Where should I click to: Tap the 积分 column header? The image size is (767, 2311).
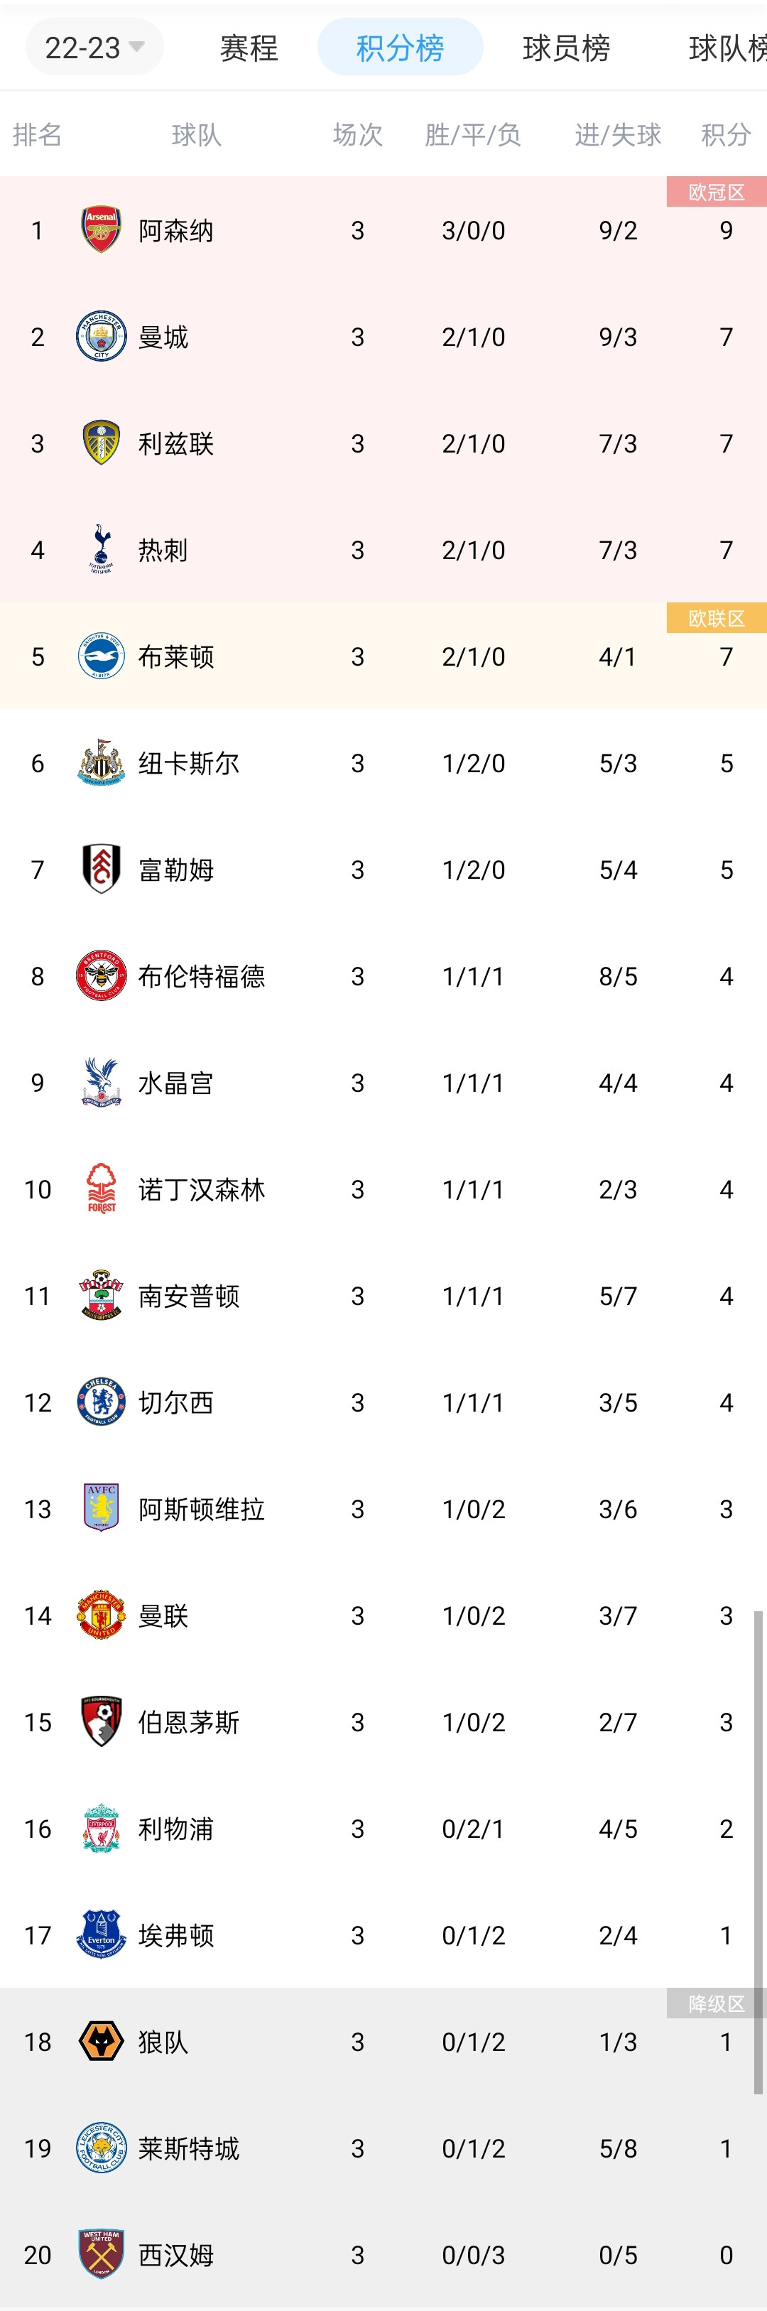(726, 134)
